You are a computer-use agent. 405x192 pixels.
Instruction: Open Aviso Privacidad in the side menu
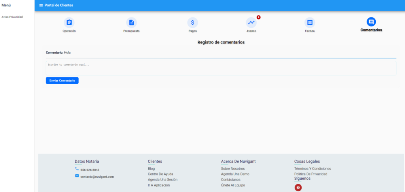(x=12, y=17)
